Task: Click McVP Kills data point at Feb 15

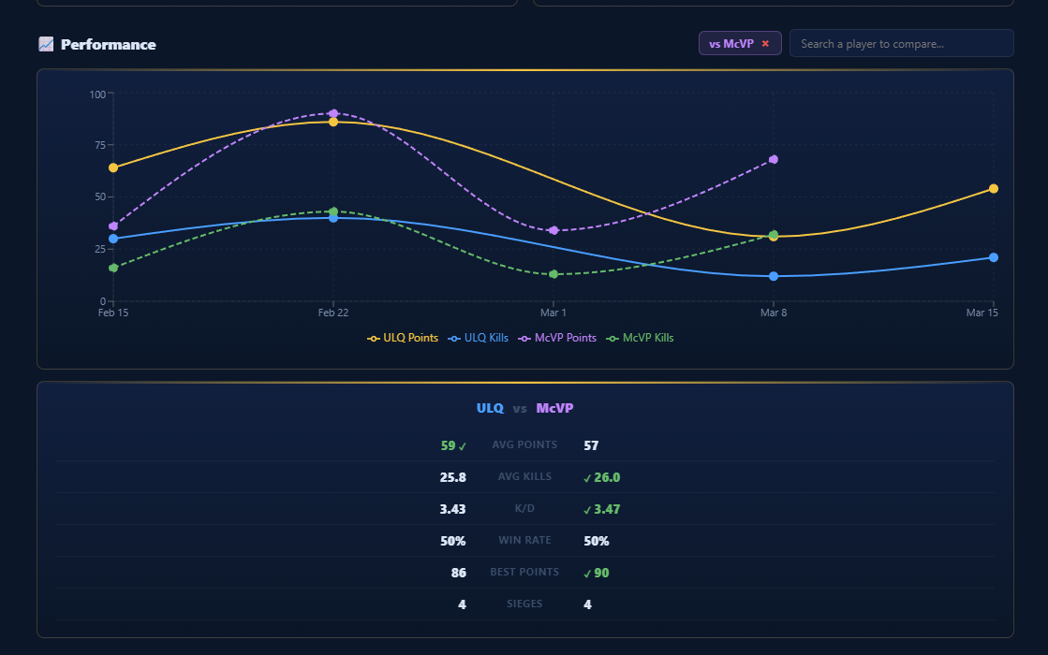Action: 113,268
